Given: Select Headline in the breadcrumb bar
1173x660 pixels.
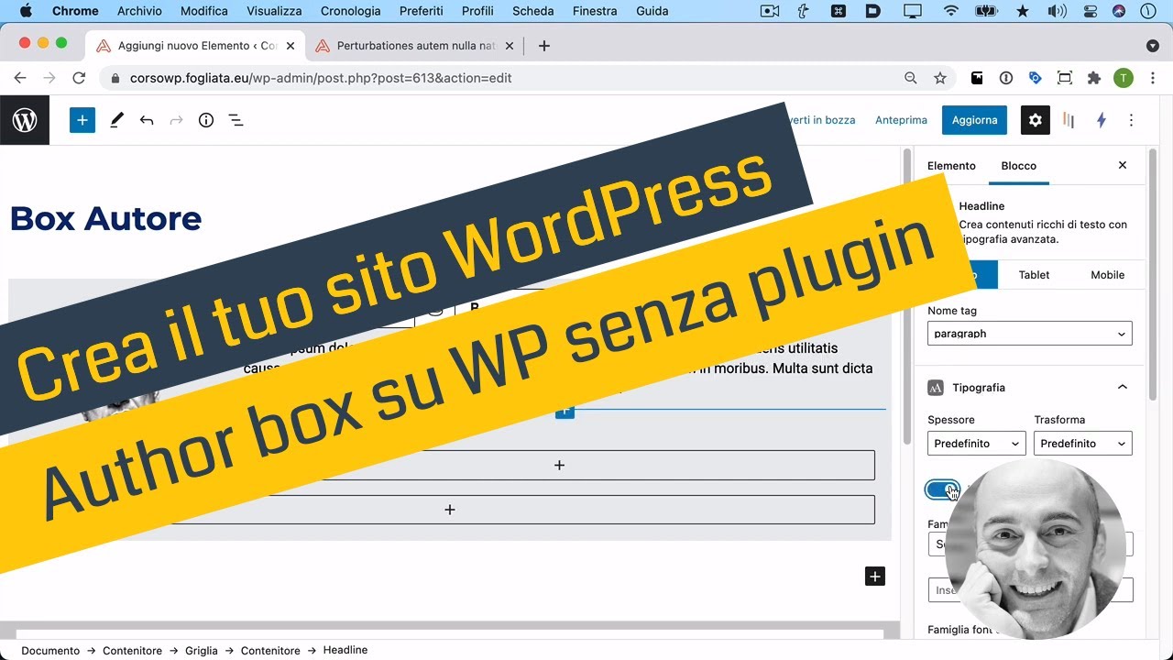Looking at the screenshot, I should (x=345, y=650).
